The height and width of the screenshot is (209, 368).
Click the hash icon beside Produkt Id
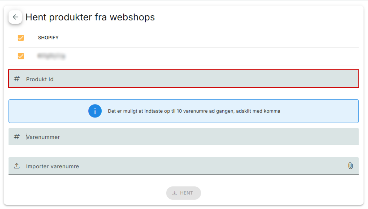click(x=17, y=79)
